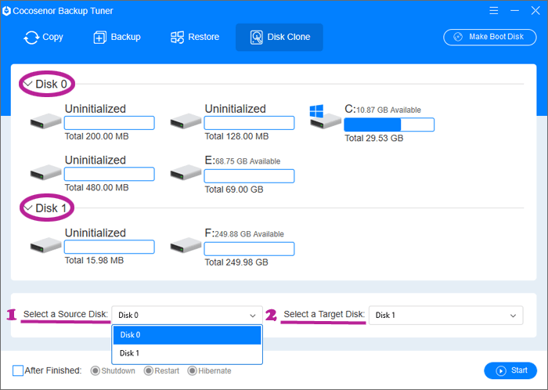
Task: Open the hamburger menu icon
Action: point(494,10)
